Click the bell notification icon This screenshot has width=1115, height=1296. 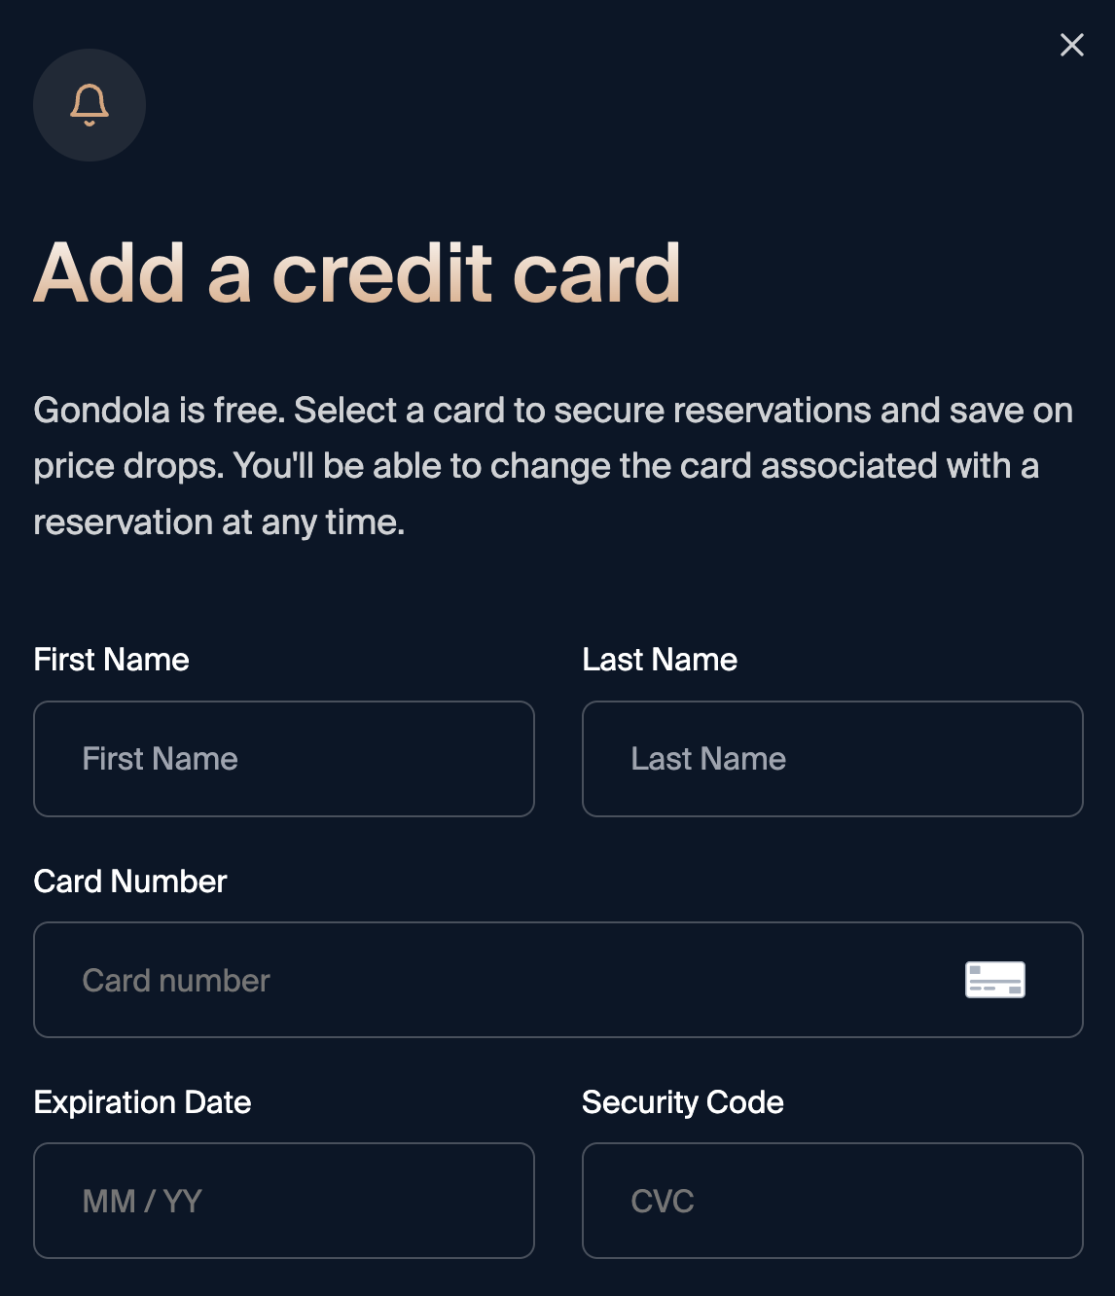[90, 105]
